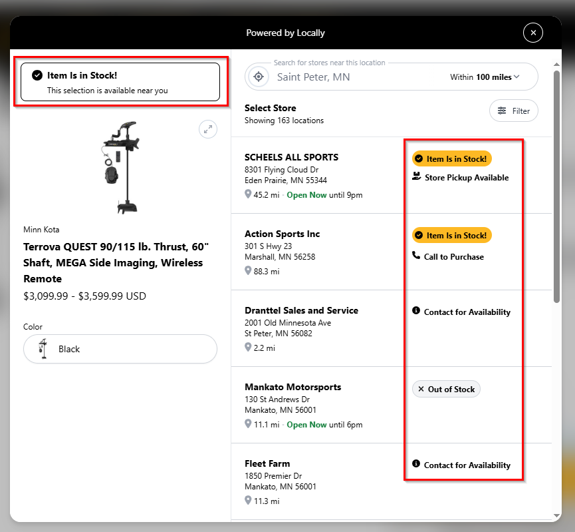Open the Within 100 miles dropdown

(x=485, y=77)
